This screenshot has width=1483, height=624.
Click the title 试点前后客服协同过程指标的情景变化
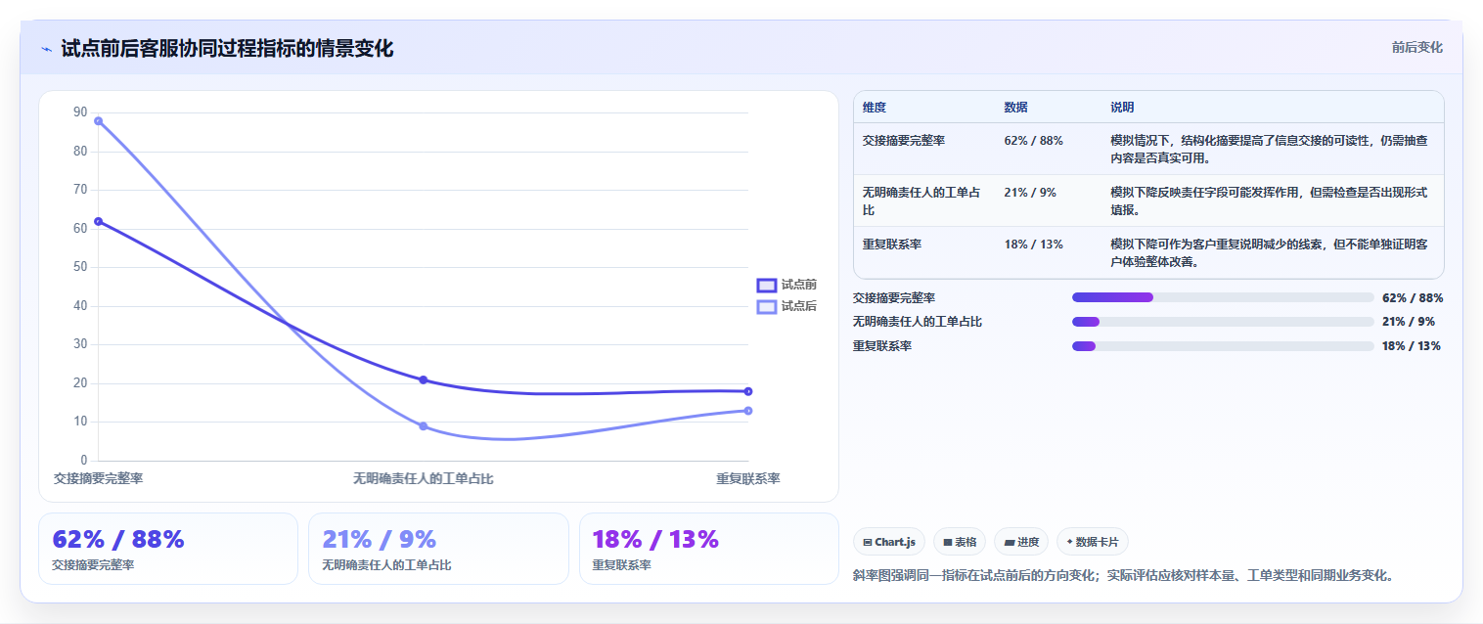click(x=227, y=49)
